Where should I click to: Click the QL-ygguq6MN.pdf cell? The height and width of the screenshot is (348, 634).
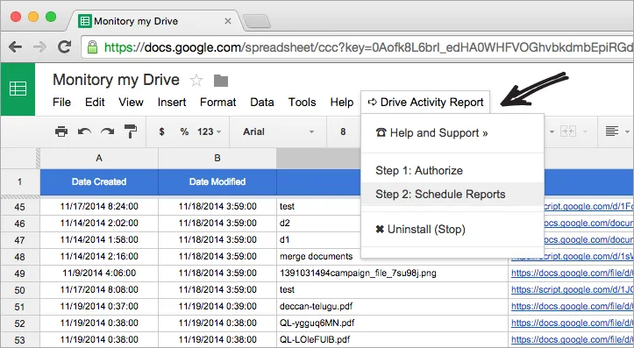[x=392, y=323]
